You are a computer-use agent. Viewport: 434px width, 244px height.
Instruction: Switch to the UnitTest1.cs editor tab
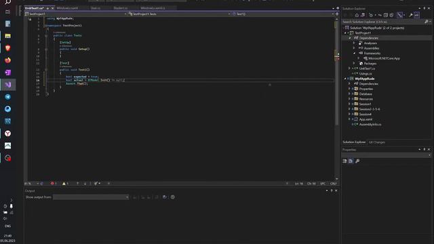(x=35, y=8)
